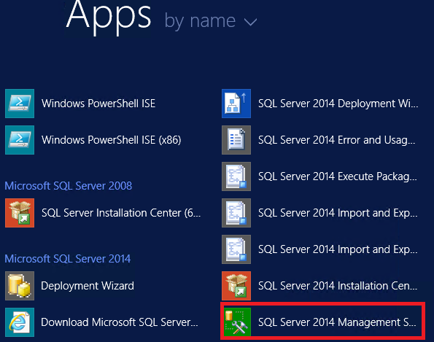
Task: Expand the 'by name' sort dropdown
Action: pyautogui.click(x=211, y=21)
